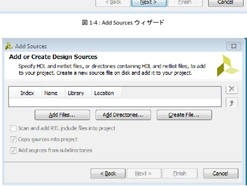247x186 pixels.
Task: Click Next in the upper wizard dialog
Action: click(x=149, y=3)
